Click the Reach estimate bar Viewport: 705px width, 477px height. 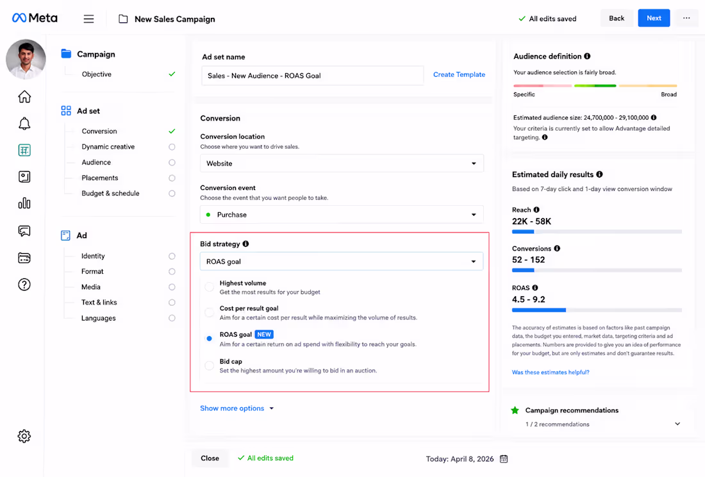pyautogui.click(x=597, y=232)
